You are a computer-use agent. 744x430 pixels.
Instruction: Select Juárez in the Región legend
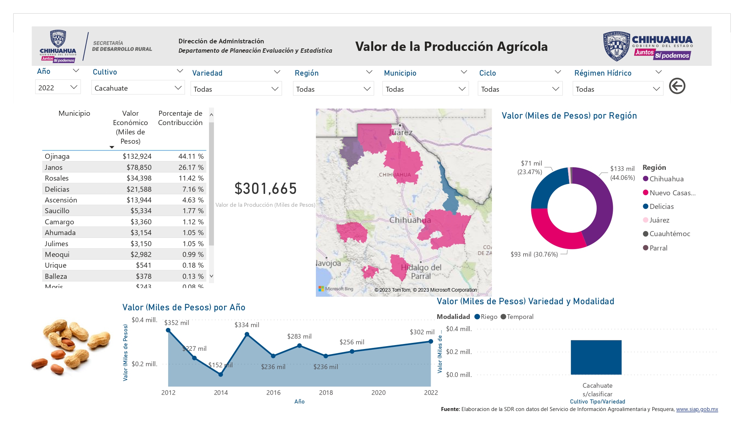click(656, 220)
